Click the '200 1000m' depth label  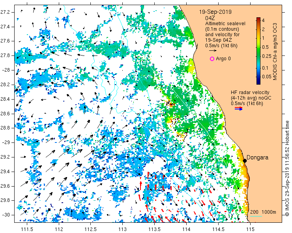[263, 212]
